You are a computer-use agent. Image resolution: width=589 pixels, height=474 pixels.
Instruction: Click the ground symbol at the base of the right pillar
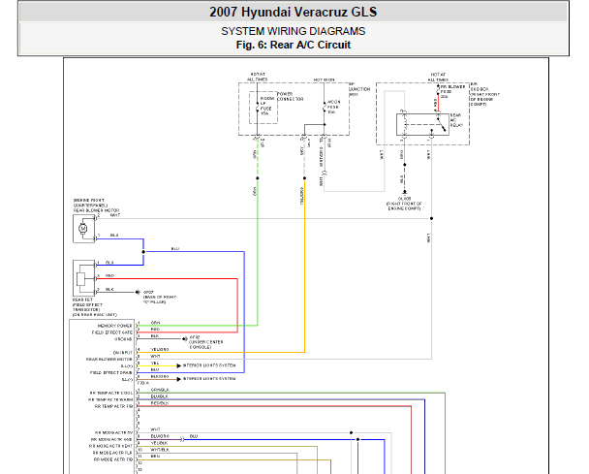pyautogui.click(x=138, y=292)
